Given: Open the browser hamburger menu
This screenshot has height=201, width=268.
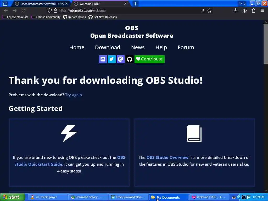Looking at the screenshot, I should 262,10.
